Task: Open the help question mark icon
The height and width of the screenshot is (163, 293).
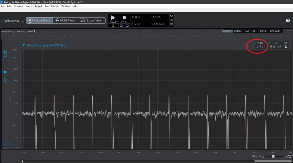Action: 288,21
